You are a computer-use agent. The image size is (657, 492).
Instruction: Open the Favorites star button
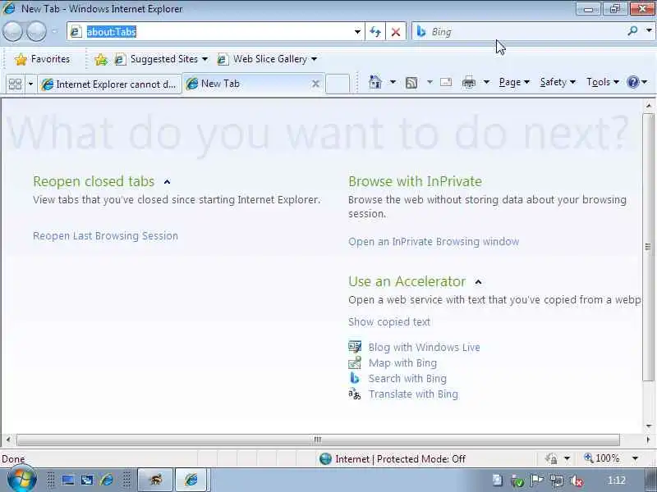click(x=42, y=59)
